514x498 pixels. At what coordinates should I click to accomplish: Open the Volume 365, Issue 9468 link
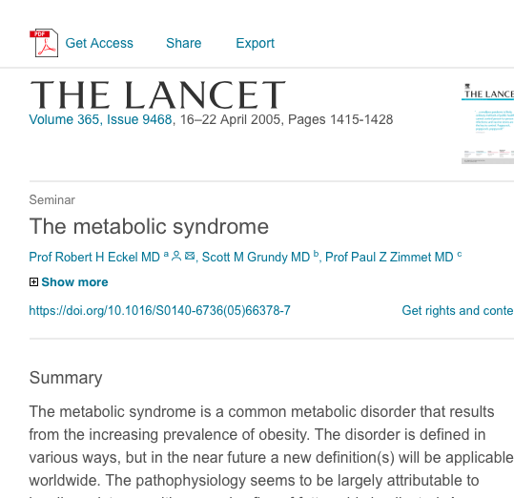(100, 119)
